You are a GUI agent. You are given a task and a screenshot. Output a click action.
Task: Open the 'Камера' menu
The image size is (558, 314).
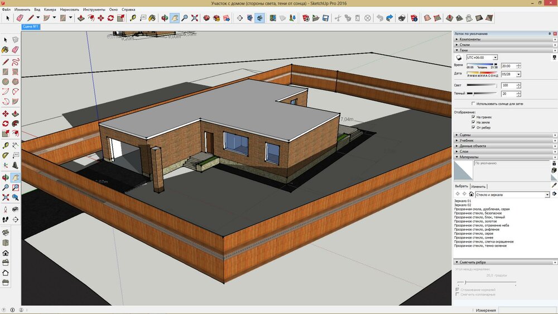[50, 9]
